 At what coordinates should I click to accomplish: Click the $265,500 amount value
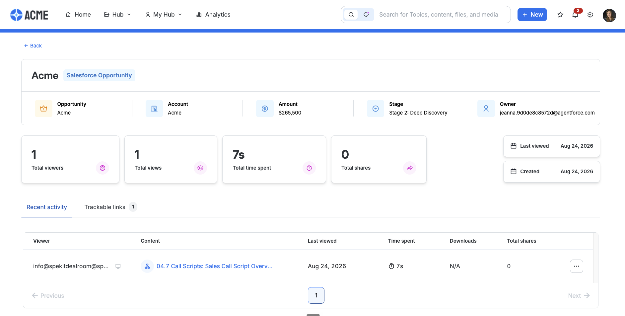[290, 113]
